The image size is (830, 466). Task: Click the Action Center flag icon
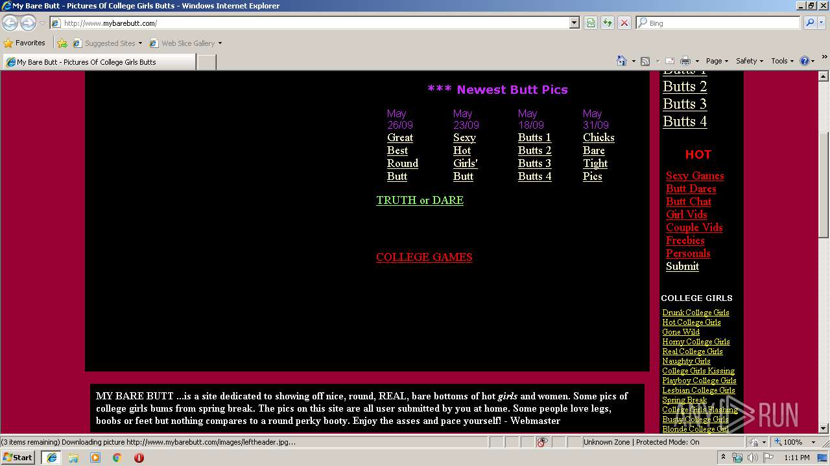tap(768, 457)
